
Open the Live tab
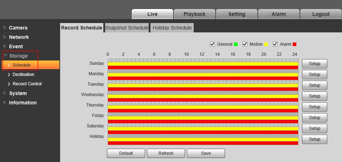[x=153, y=14]
